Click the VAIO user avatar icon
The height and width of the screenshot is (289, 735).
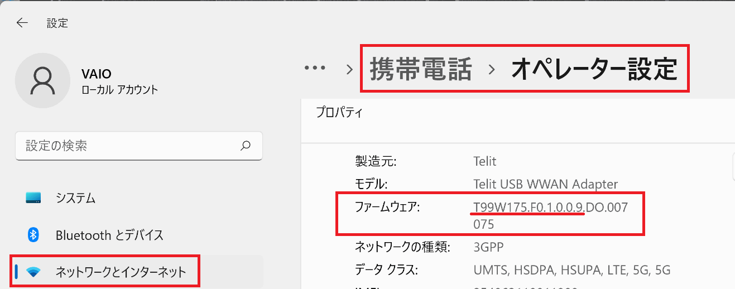[x=42, y=81]
